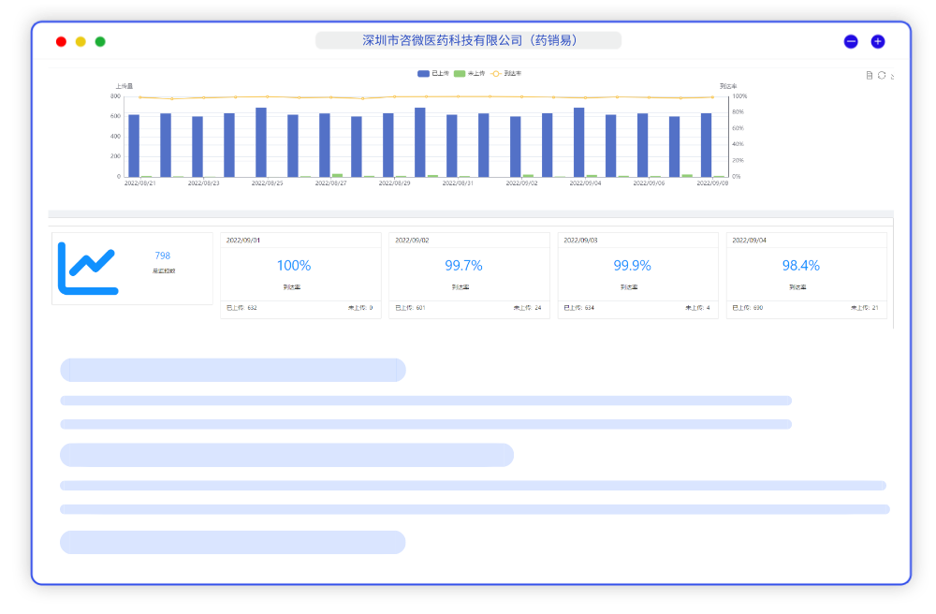The width and height of the screenshot is (936, 614).
Task: Click the data view document icon
Action: (x=869, y=75)
